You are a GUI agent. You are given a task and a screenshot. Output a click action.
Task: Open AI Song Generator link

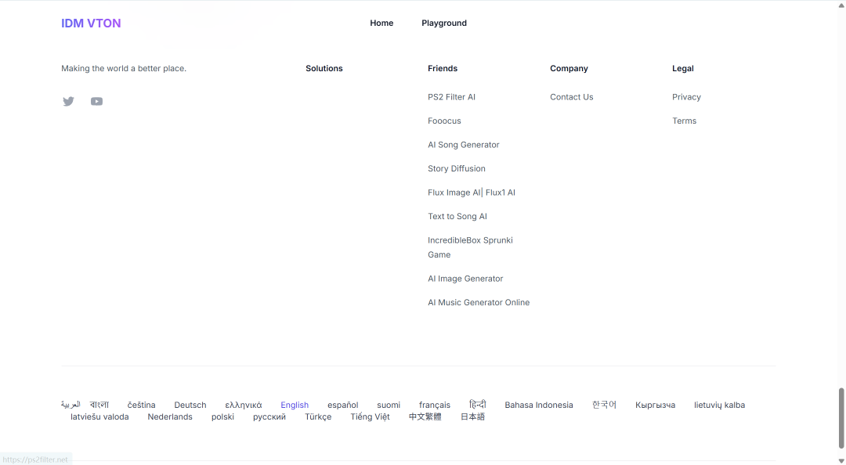[x=464, y=145]
